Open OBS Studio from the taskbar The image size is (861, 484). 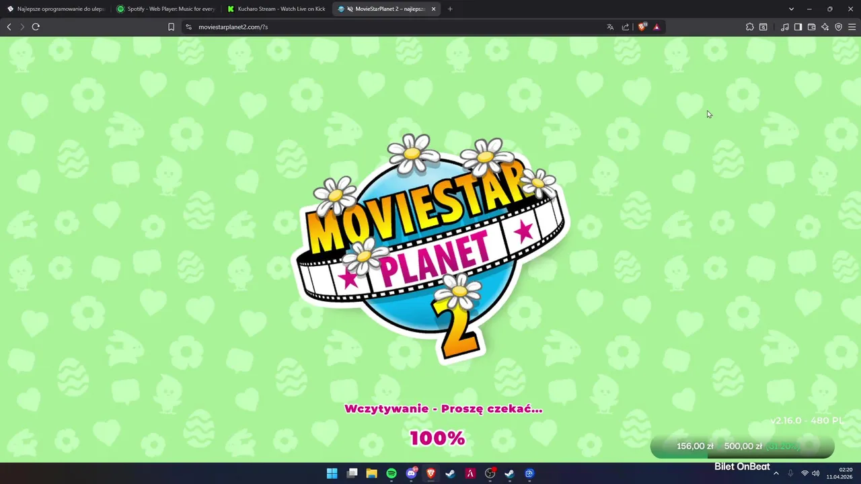pos(490,473)
